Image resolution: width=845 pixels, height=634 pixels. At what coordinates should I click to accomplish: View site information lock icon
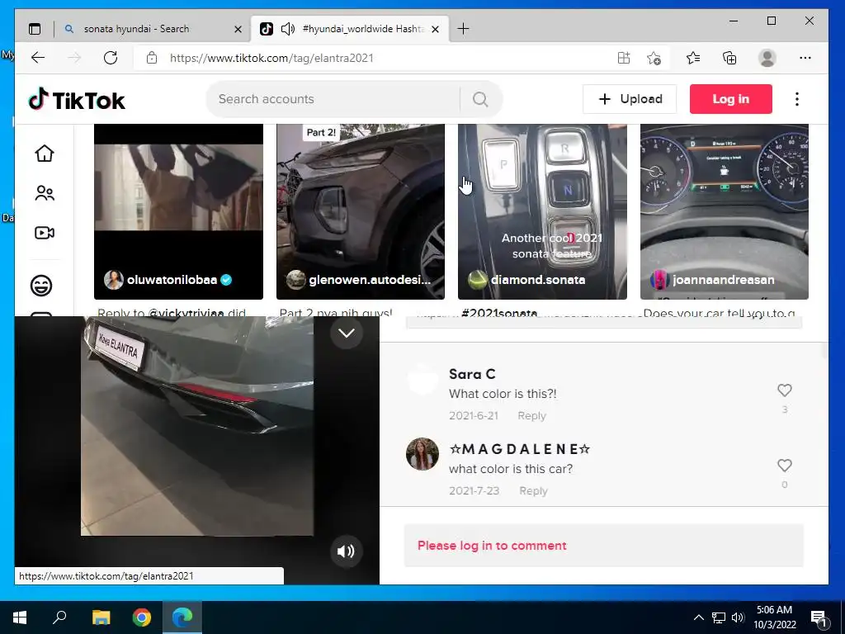pyautogui.click(x=152, y=58)
